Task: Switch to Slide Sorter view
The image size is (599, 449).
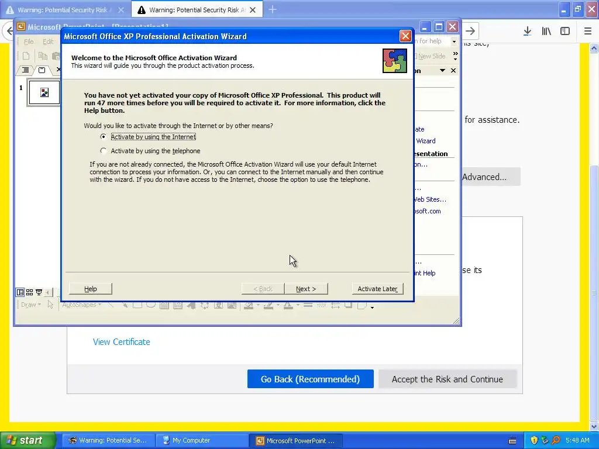Action: pyautogui.click(x=29, y=292)
